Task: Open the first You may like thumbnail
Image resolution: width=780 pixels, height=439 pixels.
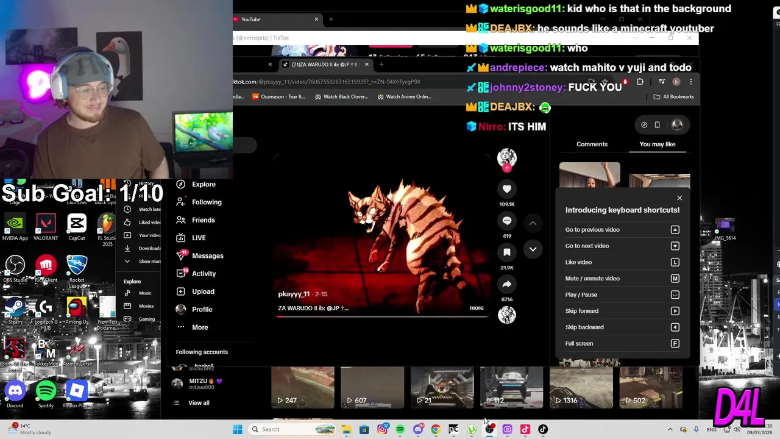Action: [590, 176]
